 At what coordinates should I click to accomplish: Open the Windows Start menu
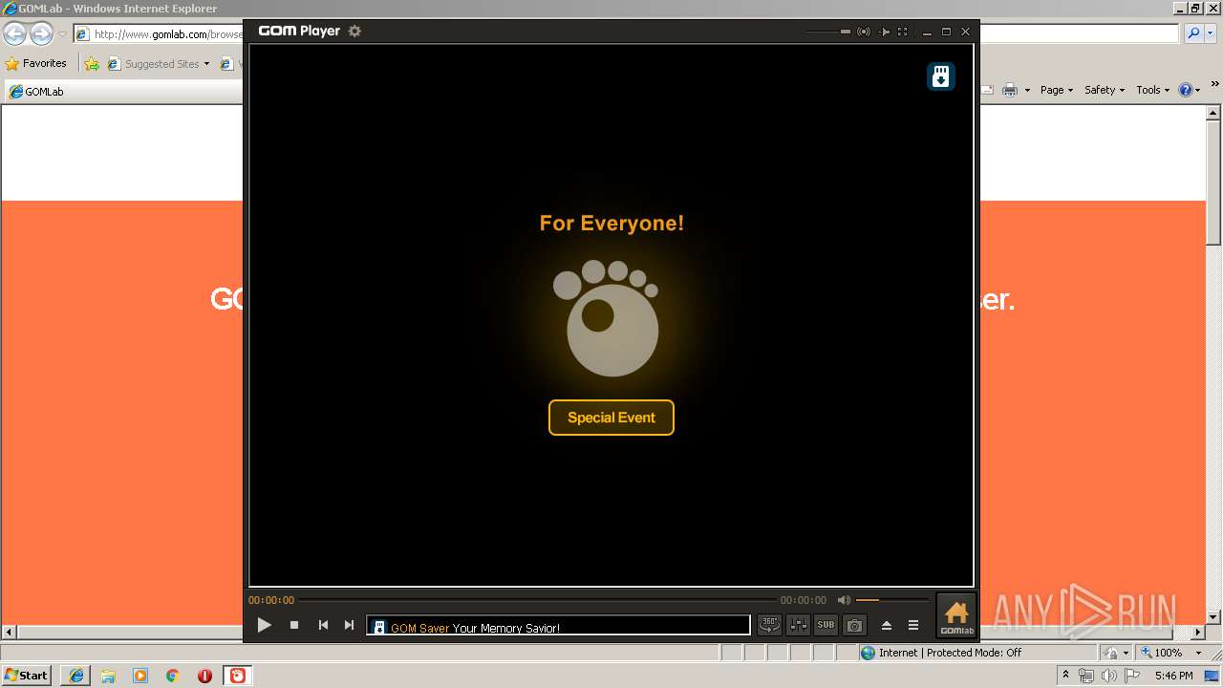click(26, 676)
